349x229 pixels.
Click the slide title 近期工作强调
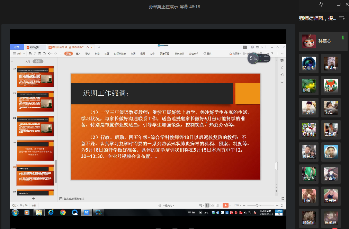click(x=106, y=93)
